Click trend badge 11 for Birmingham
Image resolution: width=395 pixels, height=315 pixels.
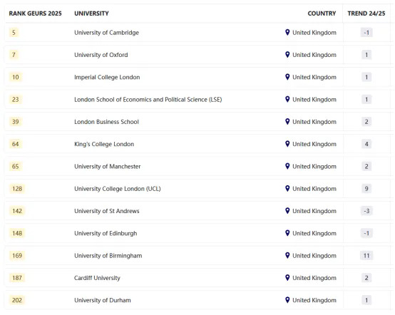click(366, 256)
